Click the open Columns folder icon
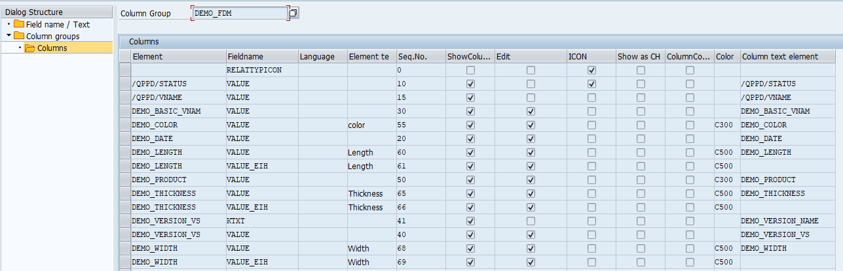Image resolution: width=843 pixels, height=271 pixels. 30,48
